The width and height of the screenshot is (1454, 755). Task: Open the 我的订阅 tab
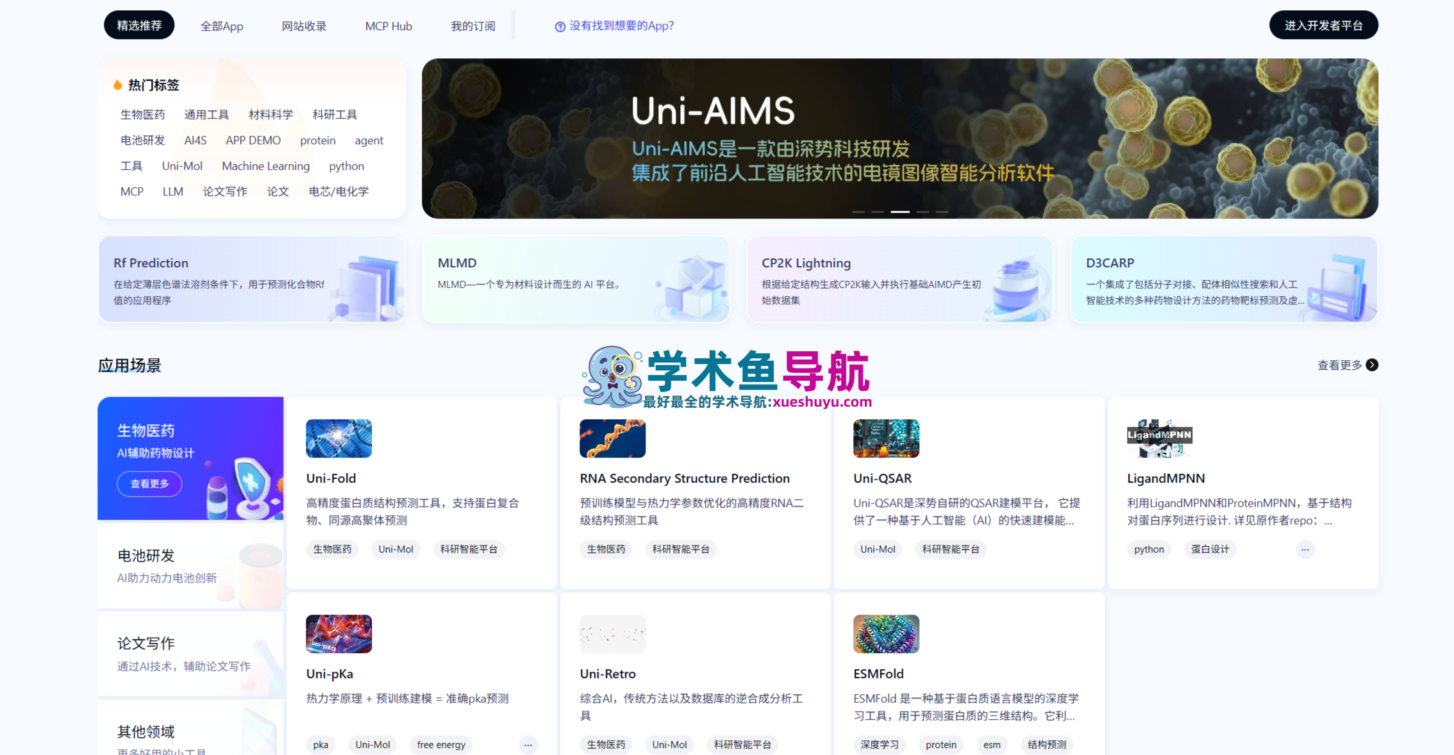(473, 26)
